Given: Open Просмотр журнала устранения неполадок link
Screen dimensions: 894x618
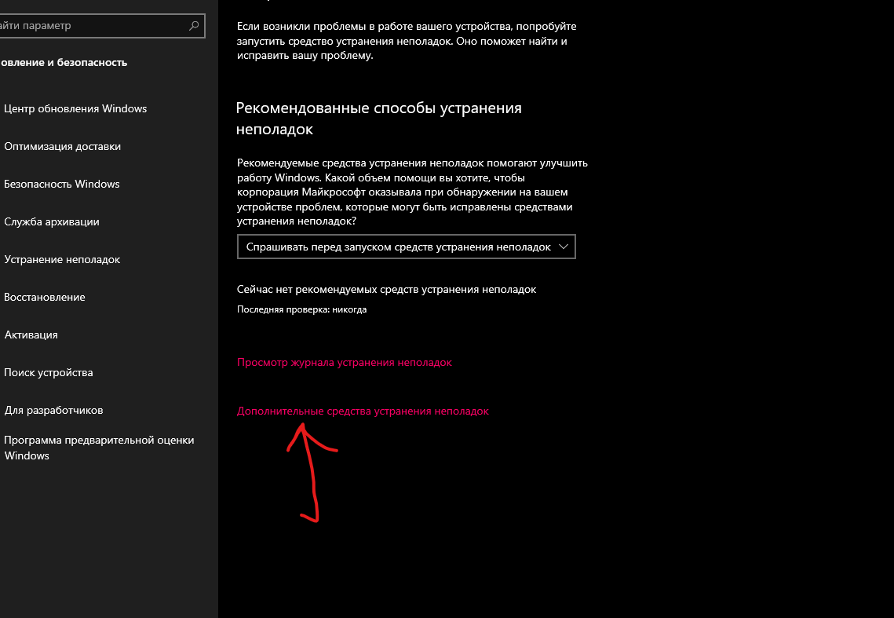Looking at the screenshot, I should pos(345,362).
